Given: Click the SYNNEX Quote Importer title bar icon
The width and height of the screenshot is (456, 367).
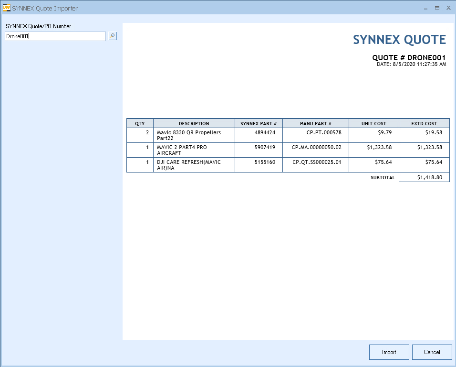Looking at the screenshot, I should point(7,8).
